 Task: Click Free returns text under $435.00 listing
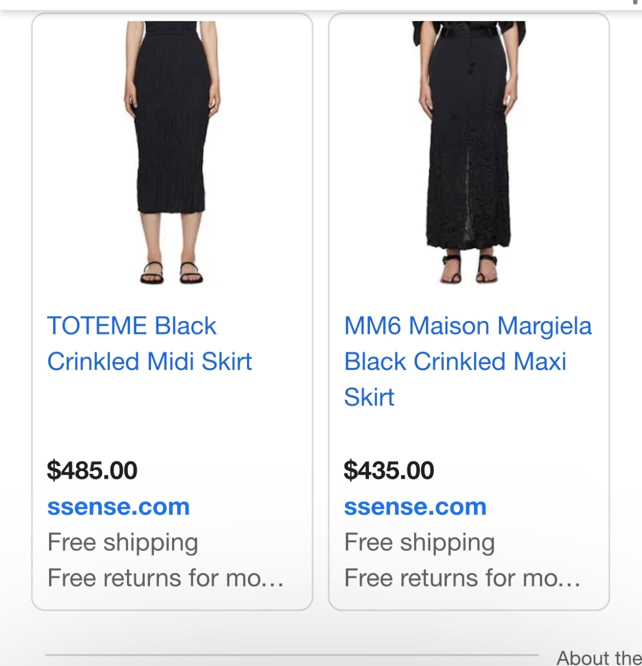coord(462,578)
